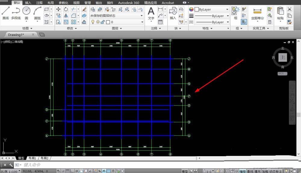
Task: Click the Scale tool icon
Action: [x=66, y=22]
